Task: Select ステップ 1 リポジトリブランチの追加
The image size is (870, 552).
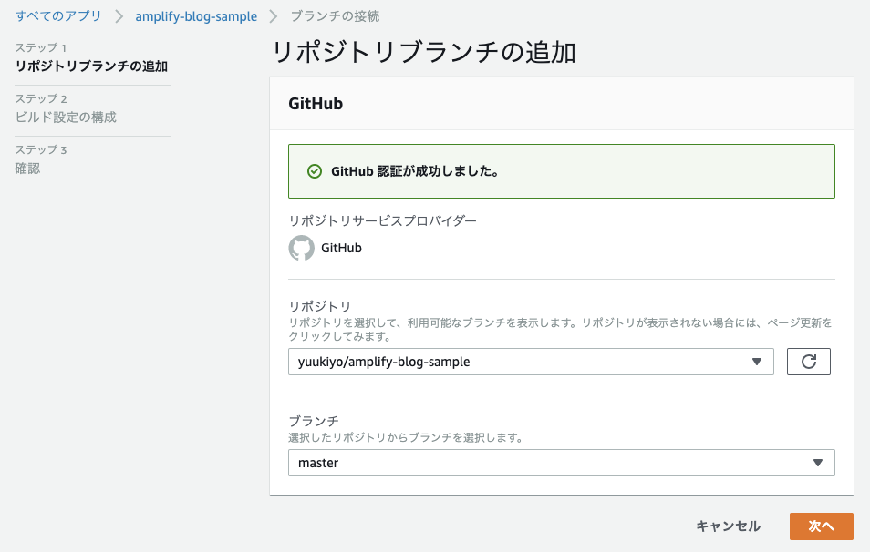Action: click(x=92, y=66)
